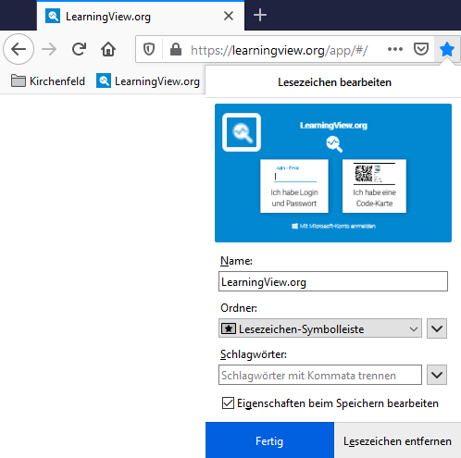Open the Kirchenfeld bookmarks folder

48,81
